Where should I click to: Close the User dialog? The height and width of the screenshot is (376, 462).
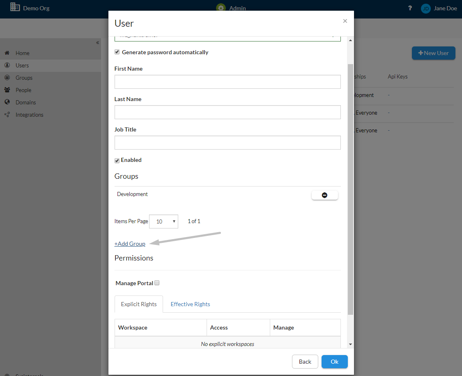tap(345, 21)
